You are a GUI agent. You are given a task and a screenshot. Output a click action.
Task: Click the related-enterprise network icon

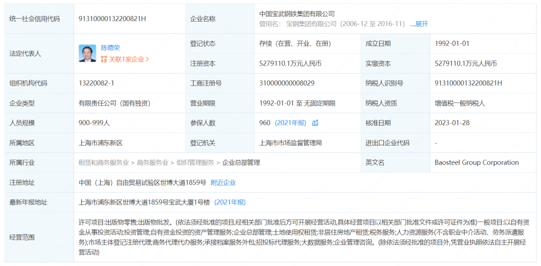(104, 59)
